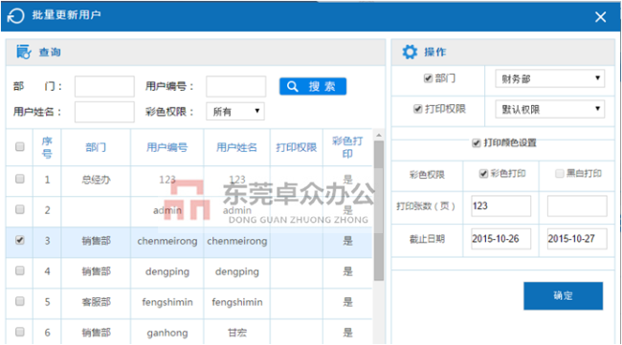Image resolution: width=622 pixels, height=345 pixels.
Task: Click the 操作 gear icon
Action: coord(410,52)
